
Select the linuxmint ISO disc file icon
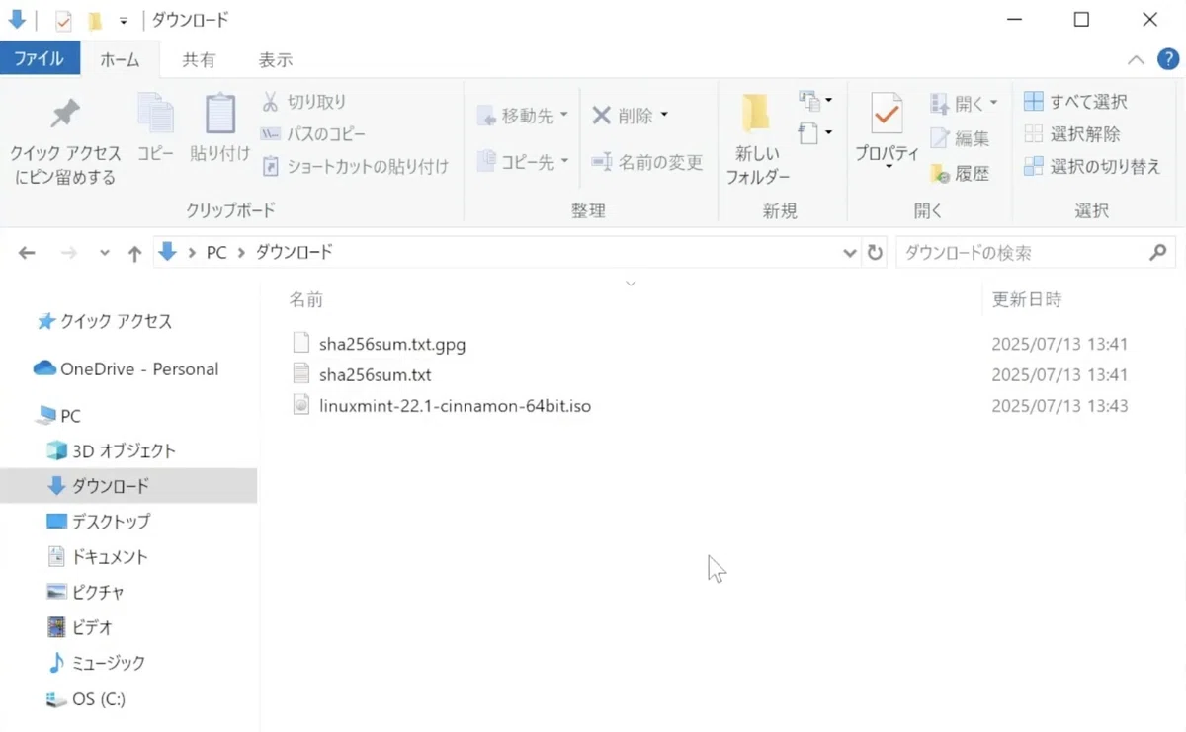click(301, 405)
